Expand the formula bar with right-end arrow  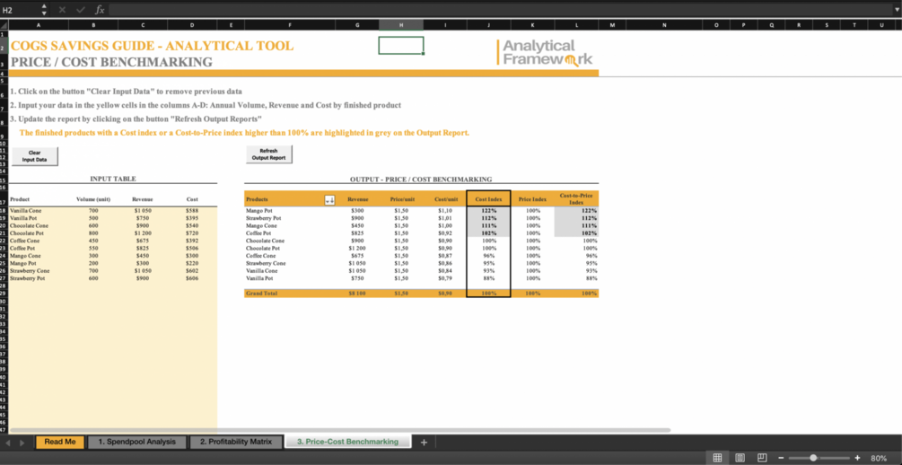click(x=897, y=10)
